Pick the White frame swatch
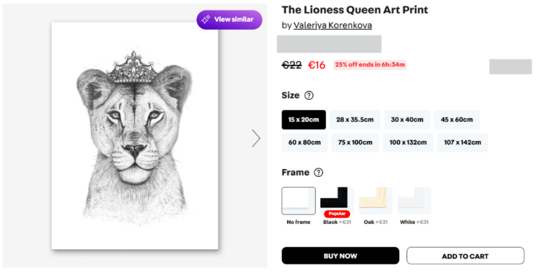This screenshot has height=272, width=540. (x=414, y=201)
